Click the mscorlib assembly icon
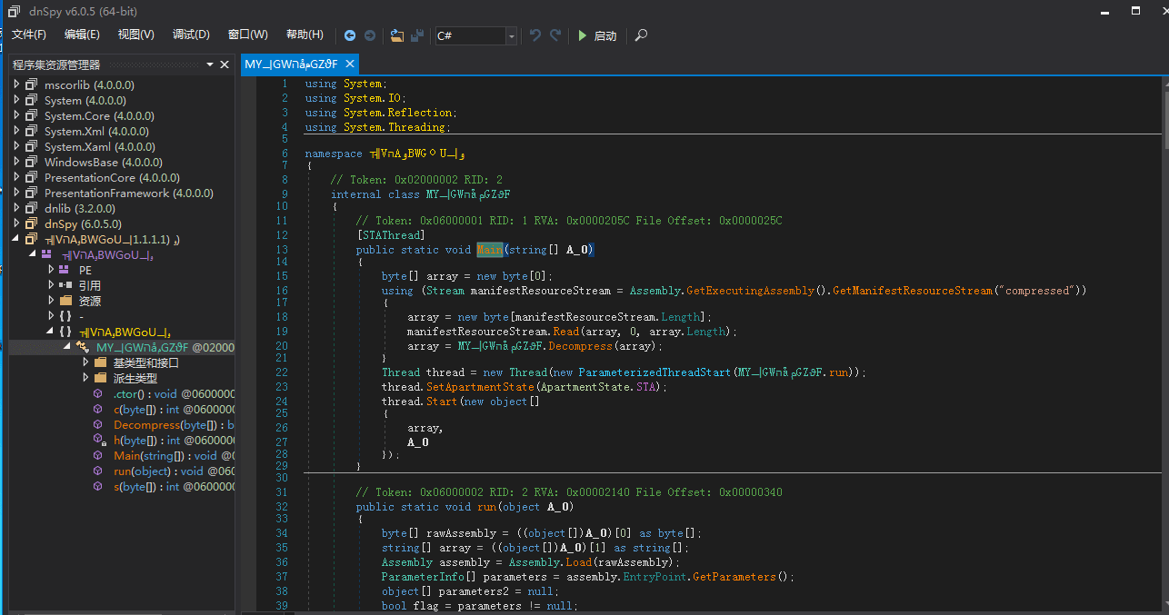 32,84
